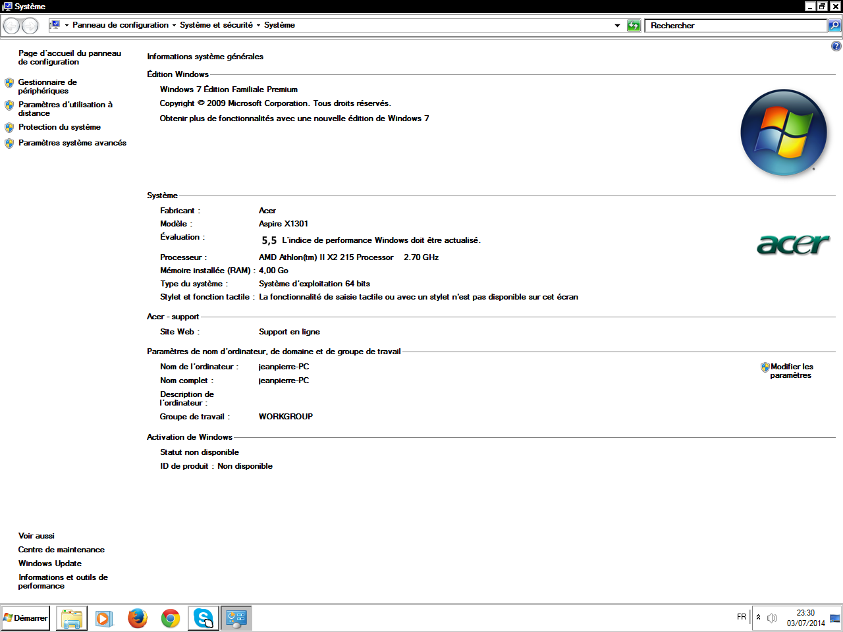The width and height of the screenshot is (843, 632).
Task: Click Obtenir plus de fonctionnalités link
Action: 294,118
